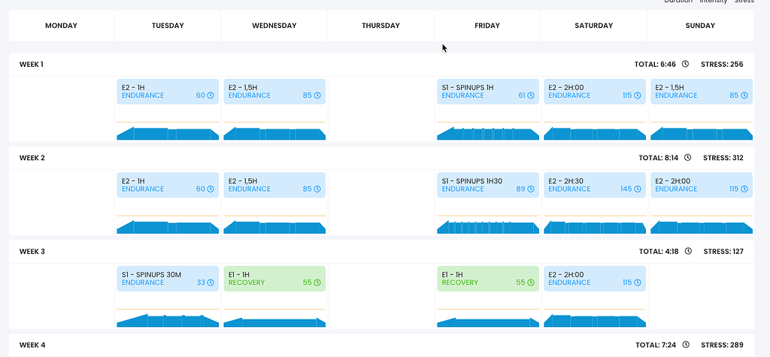Click the clock icon on Week 1 Tuesday workout

point(211,95)
